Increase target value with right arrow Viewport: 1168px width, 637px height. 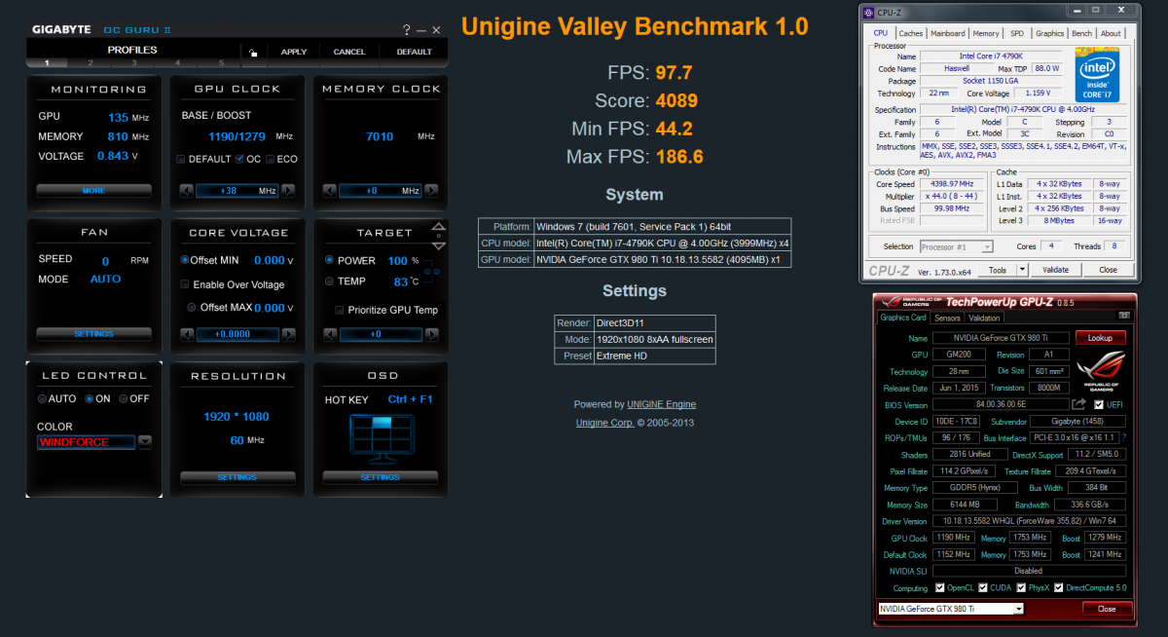(x=432, y=334)
